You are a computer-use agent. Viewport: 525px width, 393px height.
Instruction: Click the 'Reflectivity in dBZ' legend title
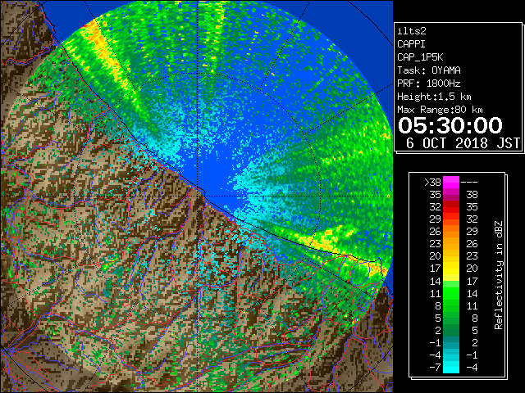pyautogui.click(x=499, y=275)
